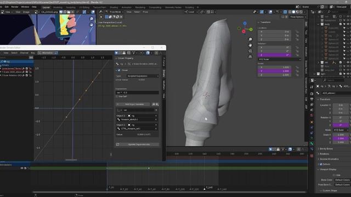Open Key menu in Drivers Editor
This screenshot has height=197, width=351.
[x=33, y=53]
